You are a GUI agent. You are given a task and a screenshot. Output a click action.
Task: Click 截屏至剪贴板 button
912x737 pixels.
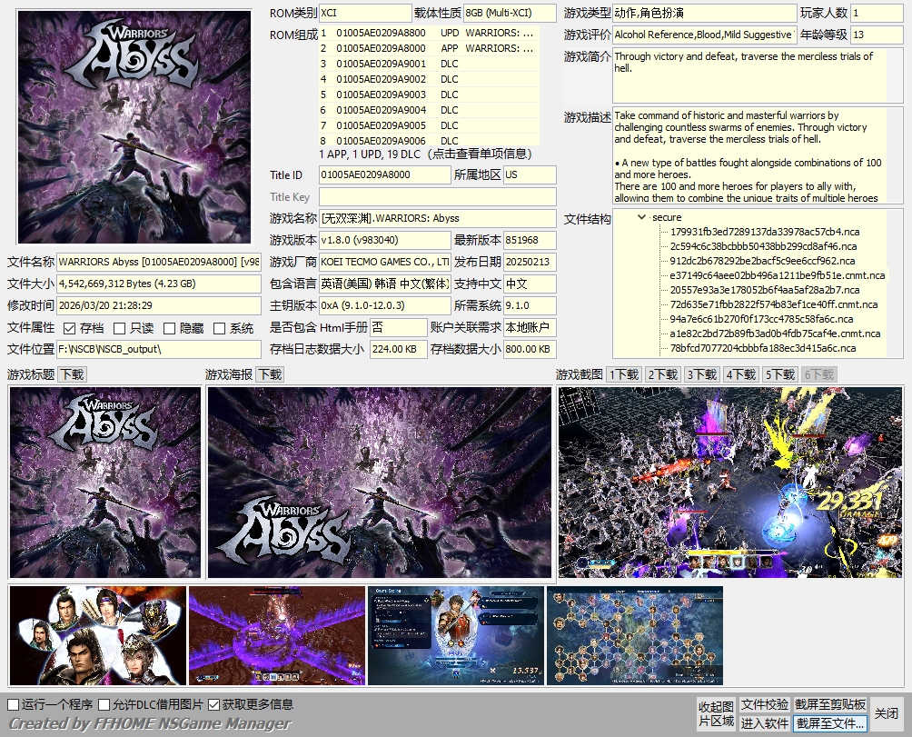(x=830, y=705)
